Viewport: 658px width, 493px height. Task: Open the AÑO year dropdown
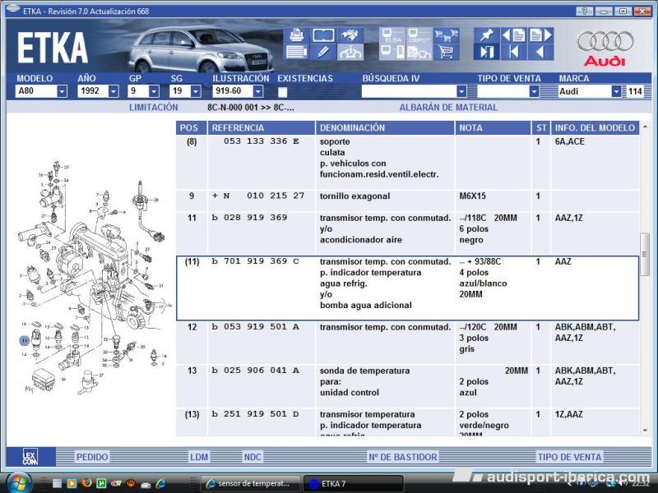pyautogui.click(x=113, y=92)
